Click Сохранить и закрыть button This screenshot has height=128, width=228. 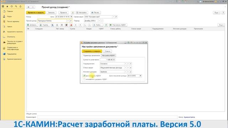(92, 51)
